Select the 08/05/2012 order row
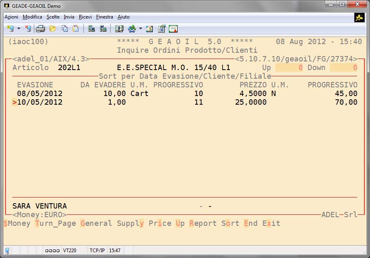 (x=40, y=94)
